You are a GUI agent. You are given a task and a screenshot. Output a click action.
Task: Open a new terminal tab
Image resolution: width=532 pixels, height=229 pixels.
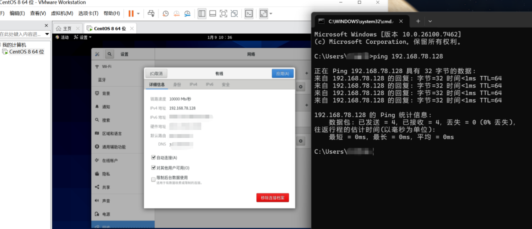tap(418, 21)
